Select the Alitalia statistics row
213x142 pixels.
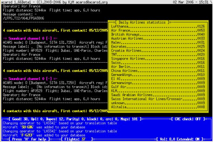(x=158, y=107)
